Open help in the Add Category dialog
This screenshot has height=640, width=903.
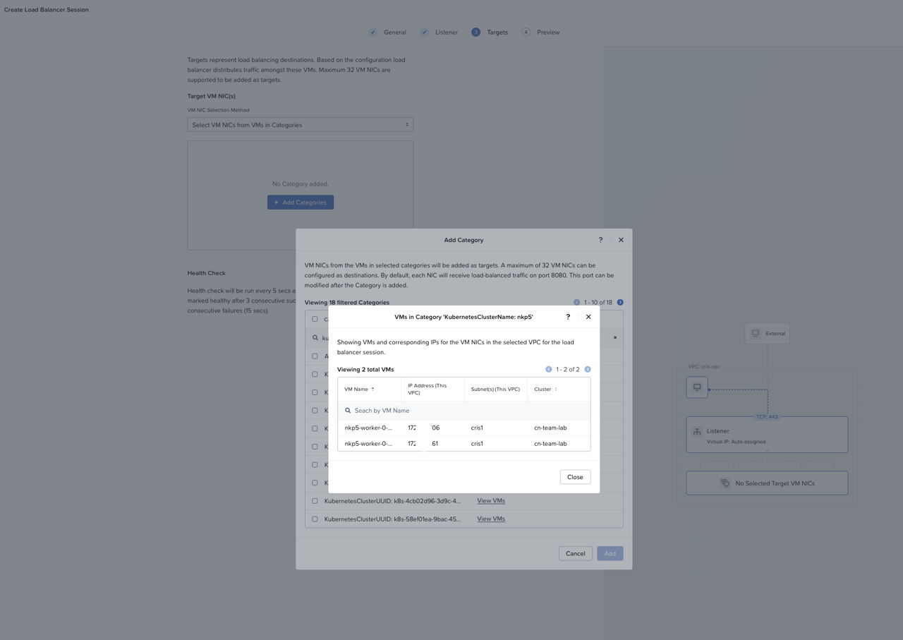pos(600,240)
